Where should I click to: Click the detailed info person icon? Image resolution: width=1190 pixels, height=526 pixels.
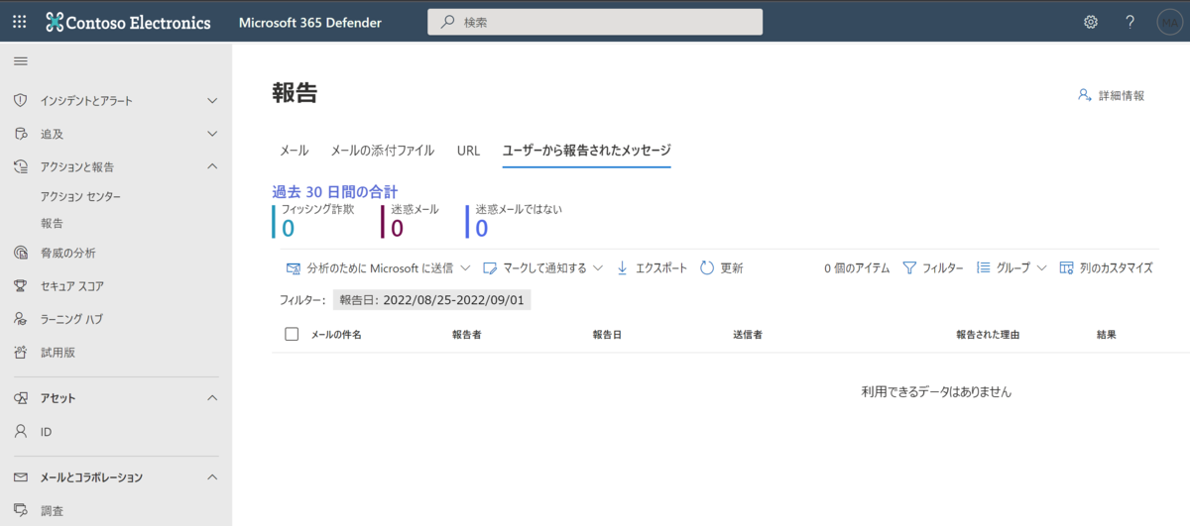1085,96
